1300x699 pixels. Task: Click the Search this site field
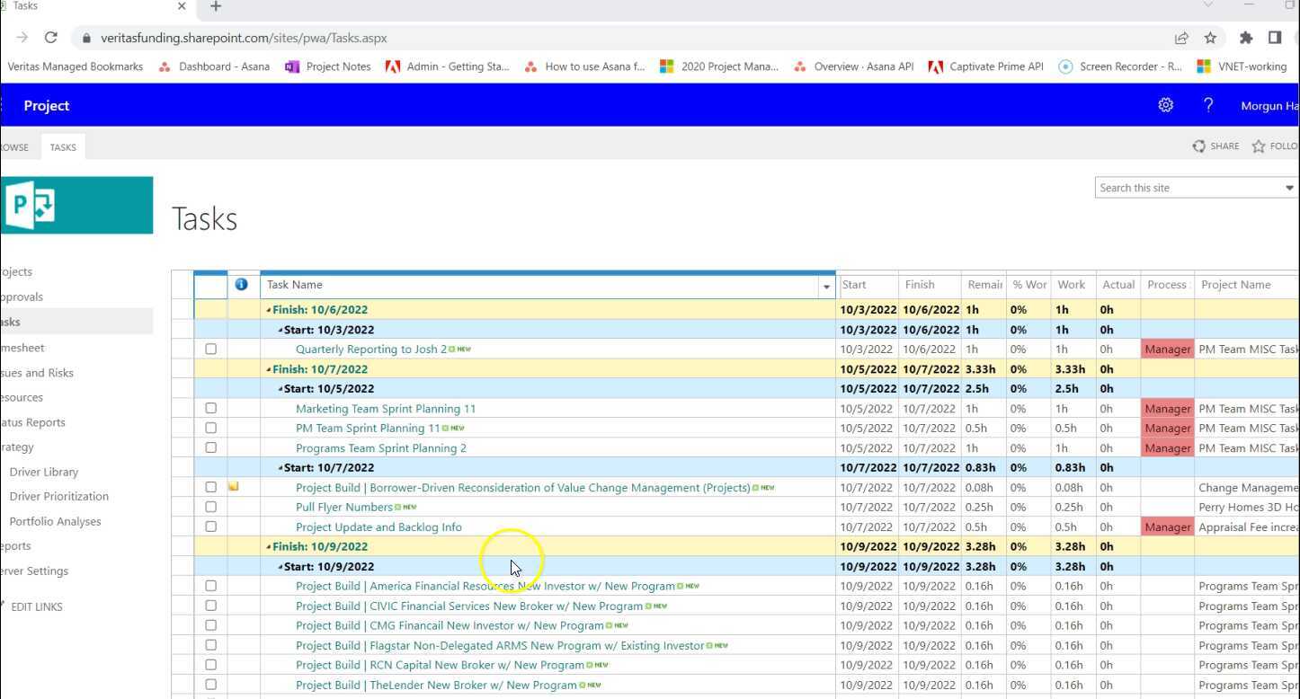(x=1187, y=188)
